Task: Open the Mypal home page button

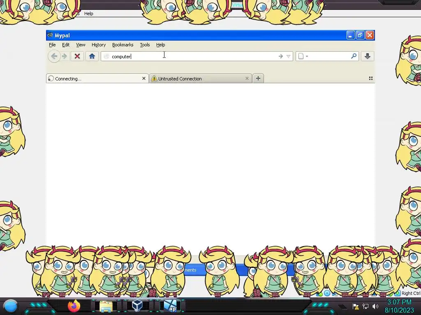Action: click(x=92, y=56)
